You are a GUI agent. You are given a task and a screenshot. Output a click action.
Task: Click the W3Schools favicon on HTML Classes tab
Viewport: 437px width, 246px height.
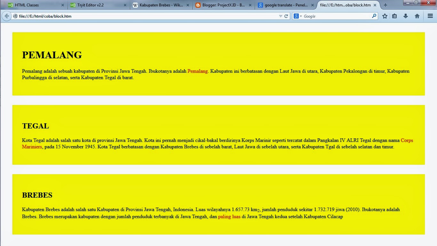(11, 5)
